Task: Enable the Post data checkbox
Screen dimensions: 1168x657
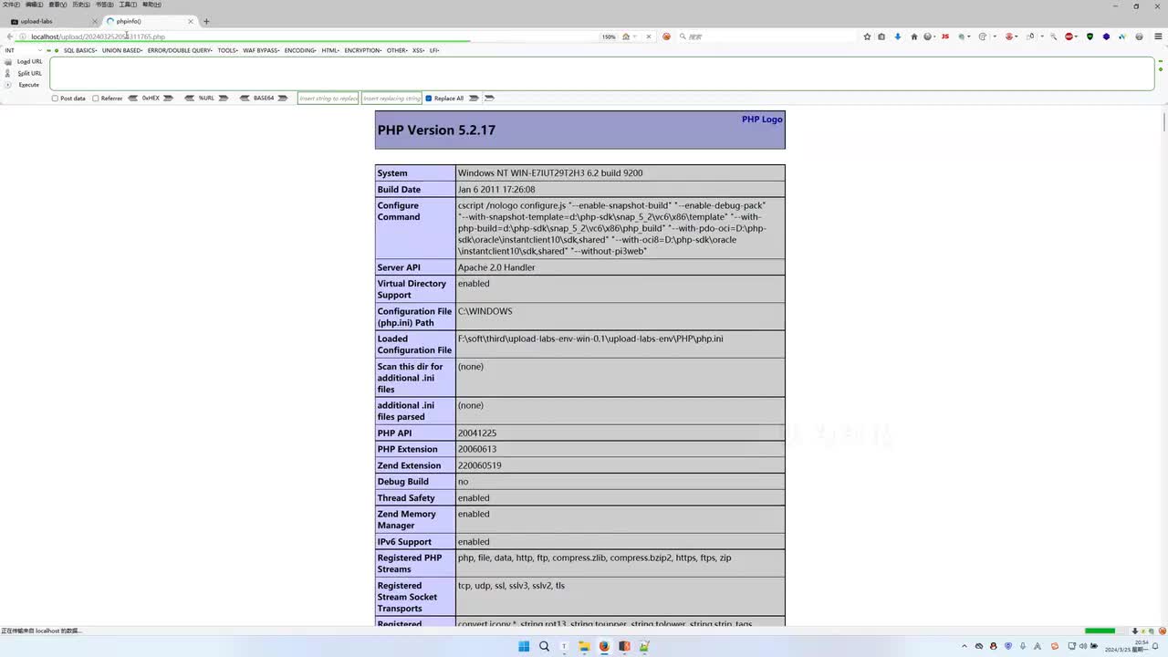Action: click(55, 99)
